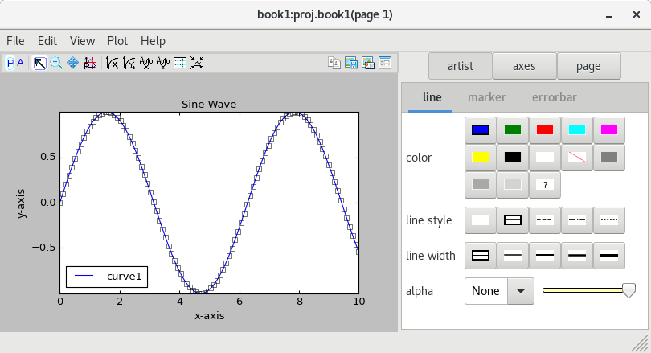Click the curve1 legend entry
The image size is (651, 353).
[x=107, y=277]
